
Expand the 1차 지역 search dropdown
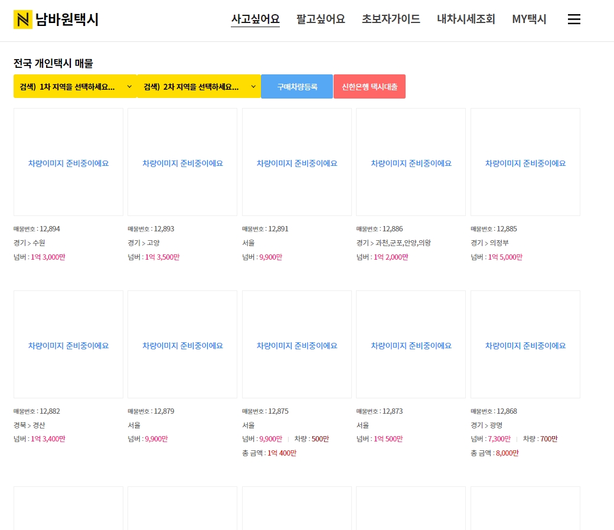[75, 87]
